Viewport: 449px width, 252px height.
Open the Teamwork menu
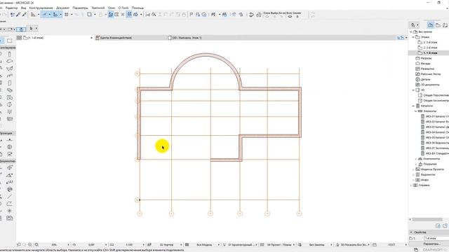[98, 8]
